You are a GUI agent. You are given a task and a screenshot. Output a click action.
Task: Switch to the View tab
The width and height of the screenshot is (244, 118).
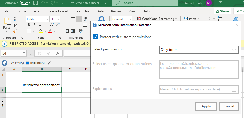(132, 11)
